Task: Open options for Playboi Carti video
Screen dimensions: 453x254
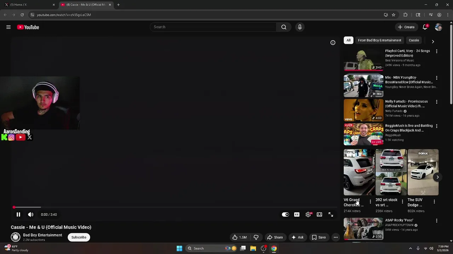Action: [x=436, y=52]
